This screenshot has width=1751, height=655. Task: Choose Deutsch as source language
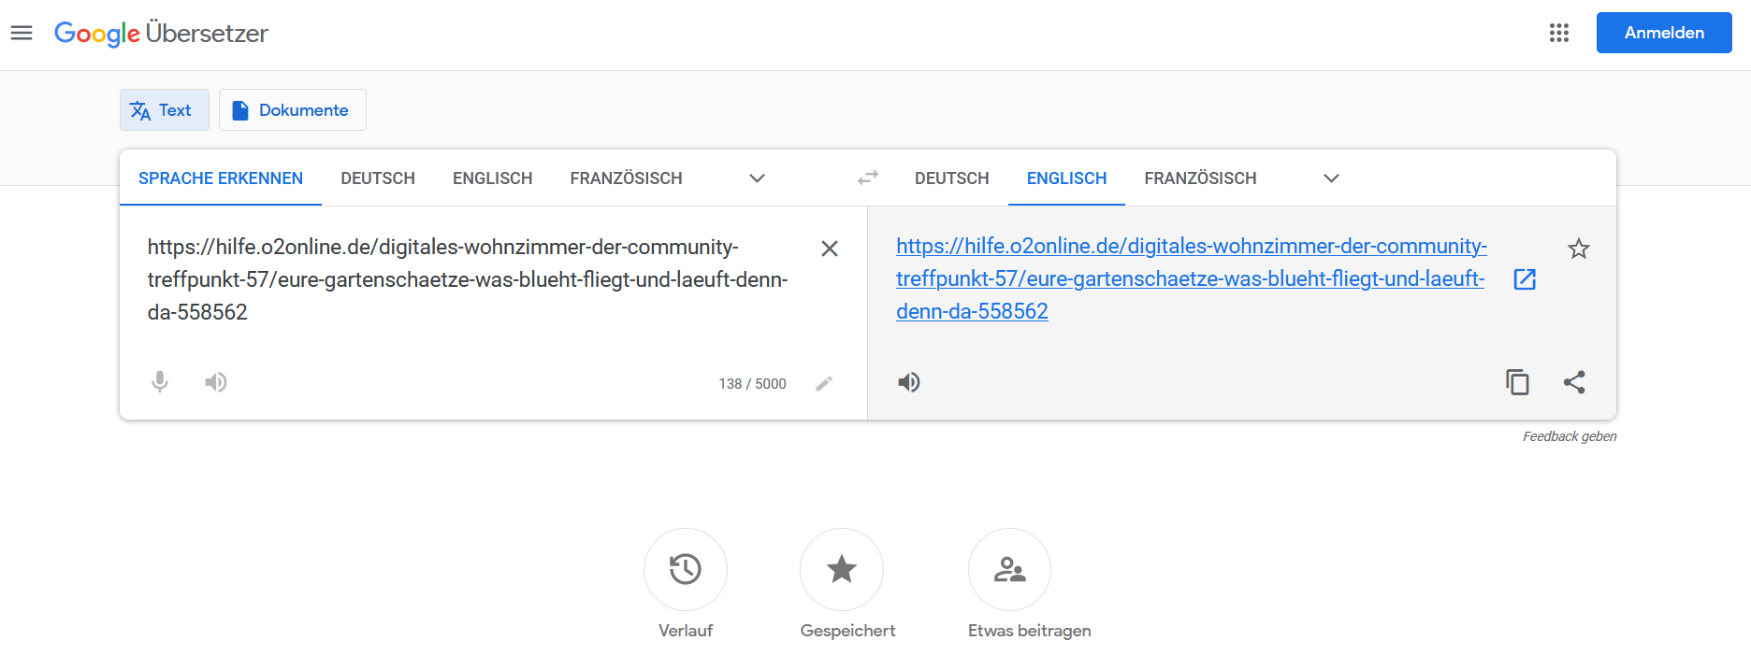point(378,178)
